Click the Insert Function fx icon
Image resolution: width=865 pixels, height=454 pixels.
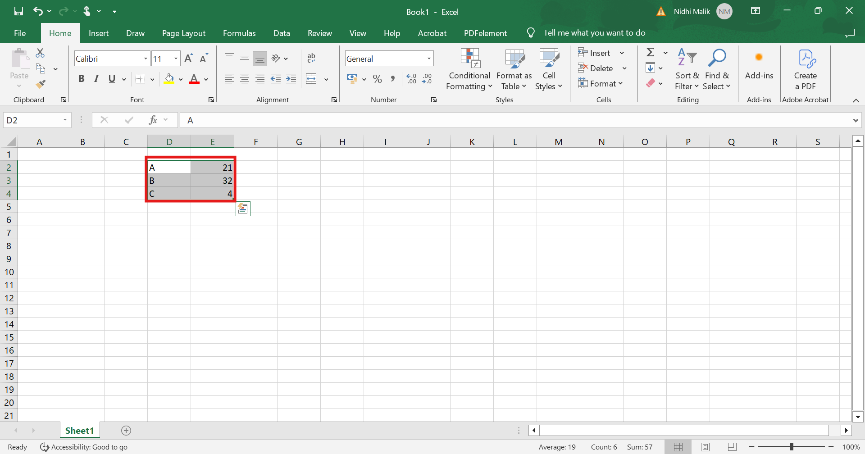pyautogui.click(x=153, y=120)
